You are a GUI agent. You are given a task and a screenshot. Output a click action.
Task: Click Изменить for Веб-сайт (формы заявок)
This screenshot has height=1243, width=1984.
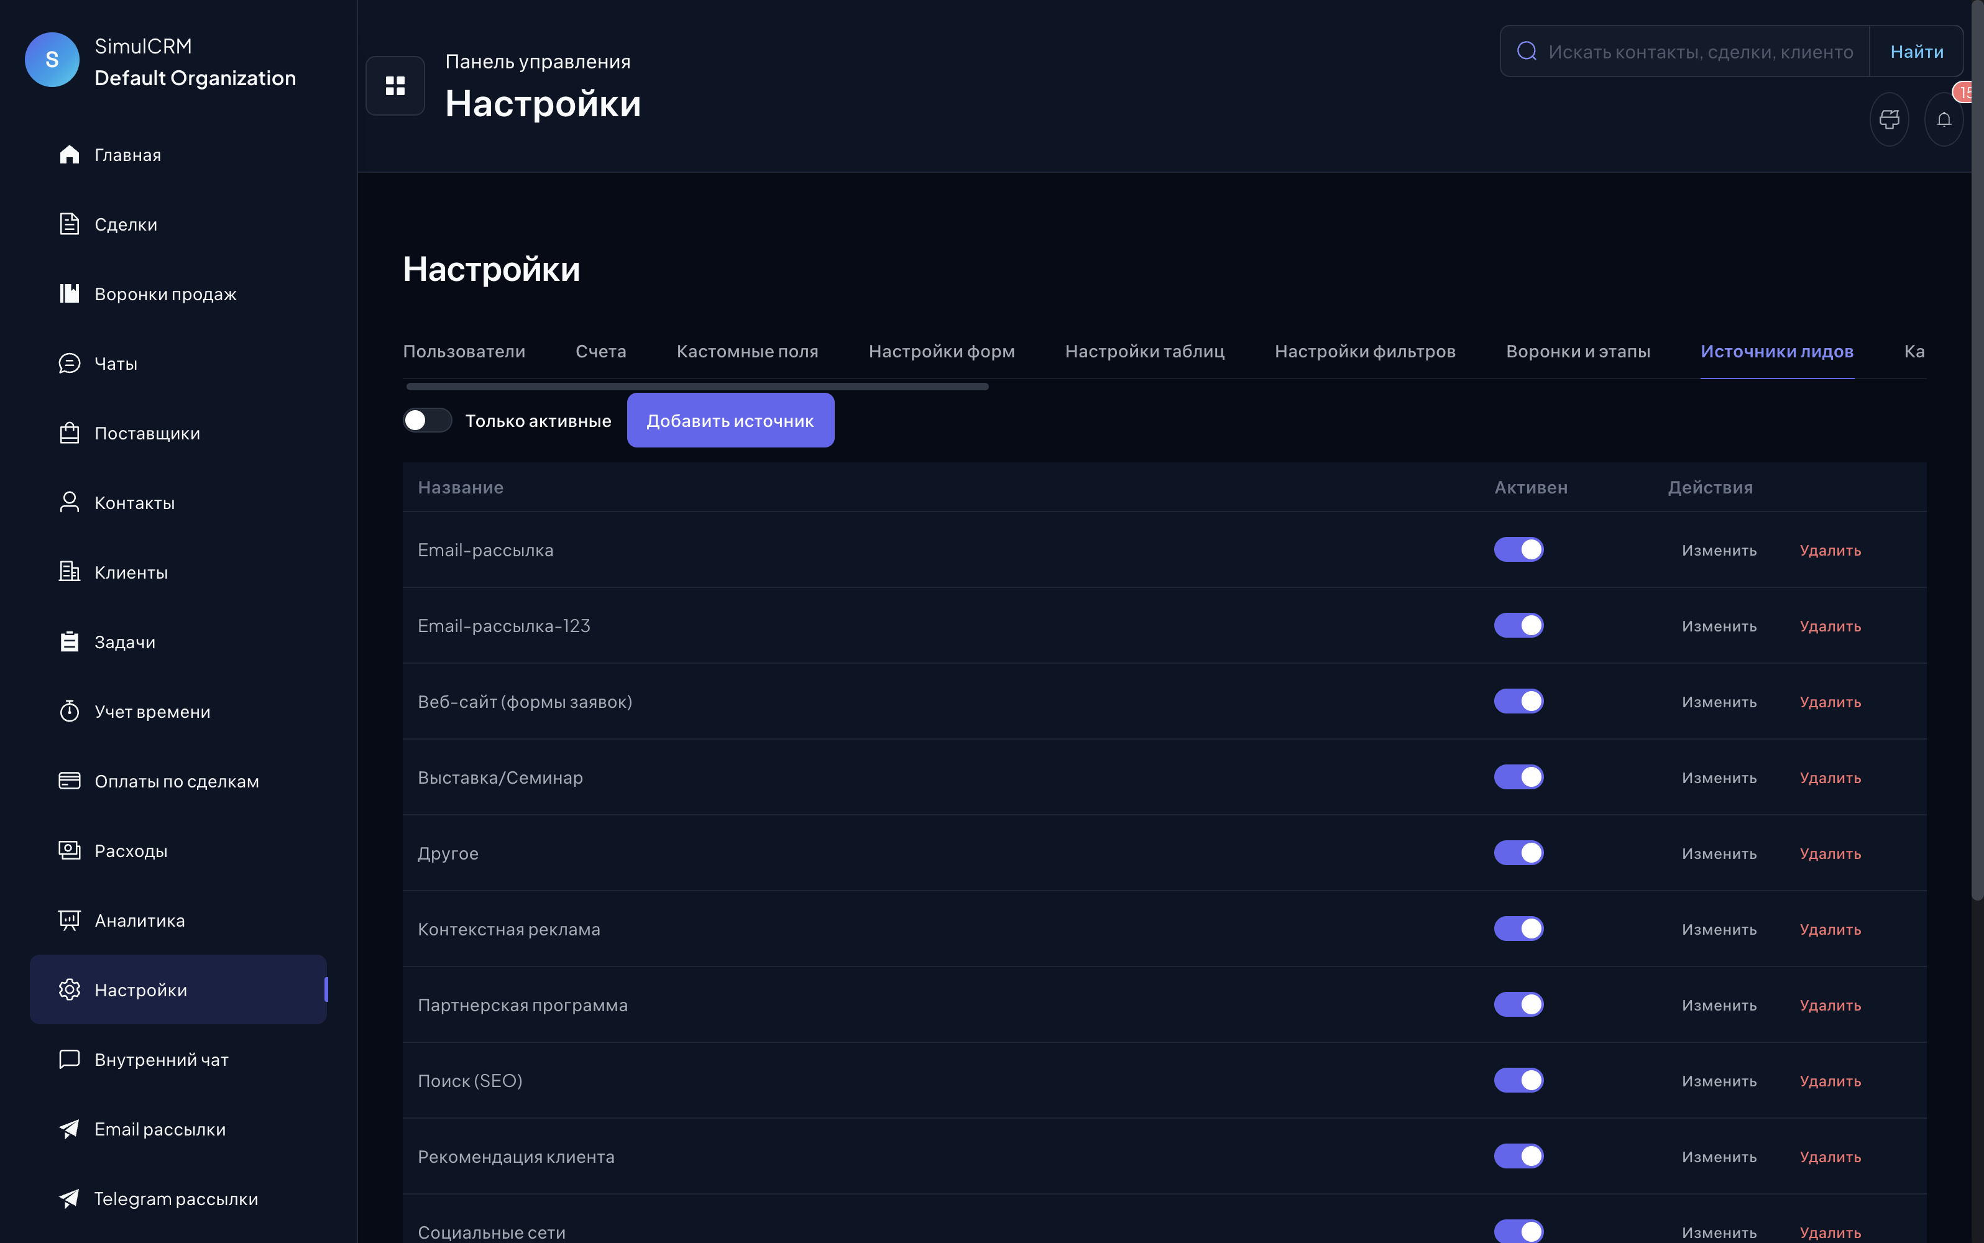coord(1719,702)
